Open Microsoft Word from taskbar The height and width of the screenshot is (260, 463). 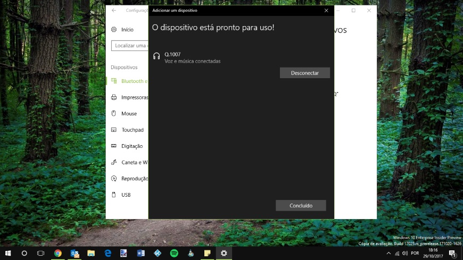pos(141,254)
